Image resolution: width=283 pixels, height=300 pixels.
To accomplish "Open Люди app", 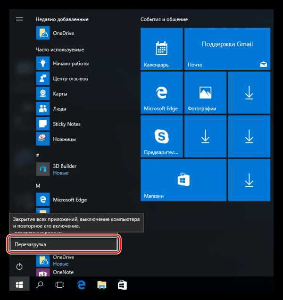I will (x=51, y=108).
